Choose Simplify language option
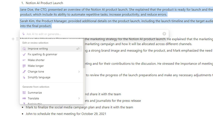213x120 pixels. point(51,77)
